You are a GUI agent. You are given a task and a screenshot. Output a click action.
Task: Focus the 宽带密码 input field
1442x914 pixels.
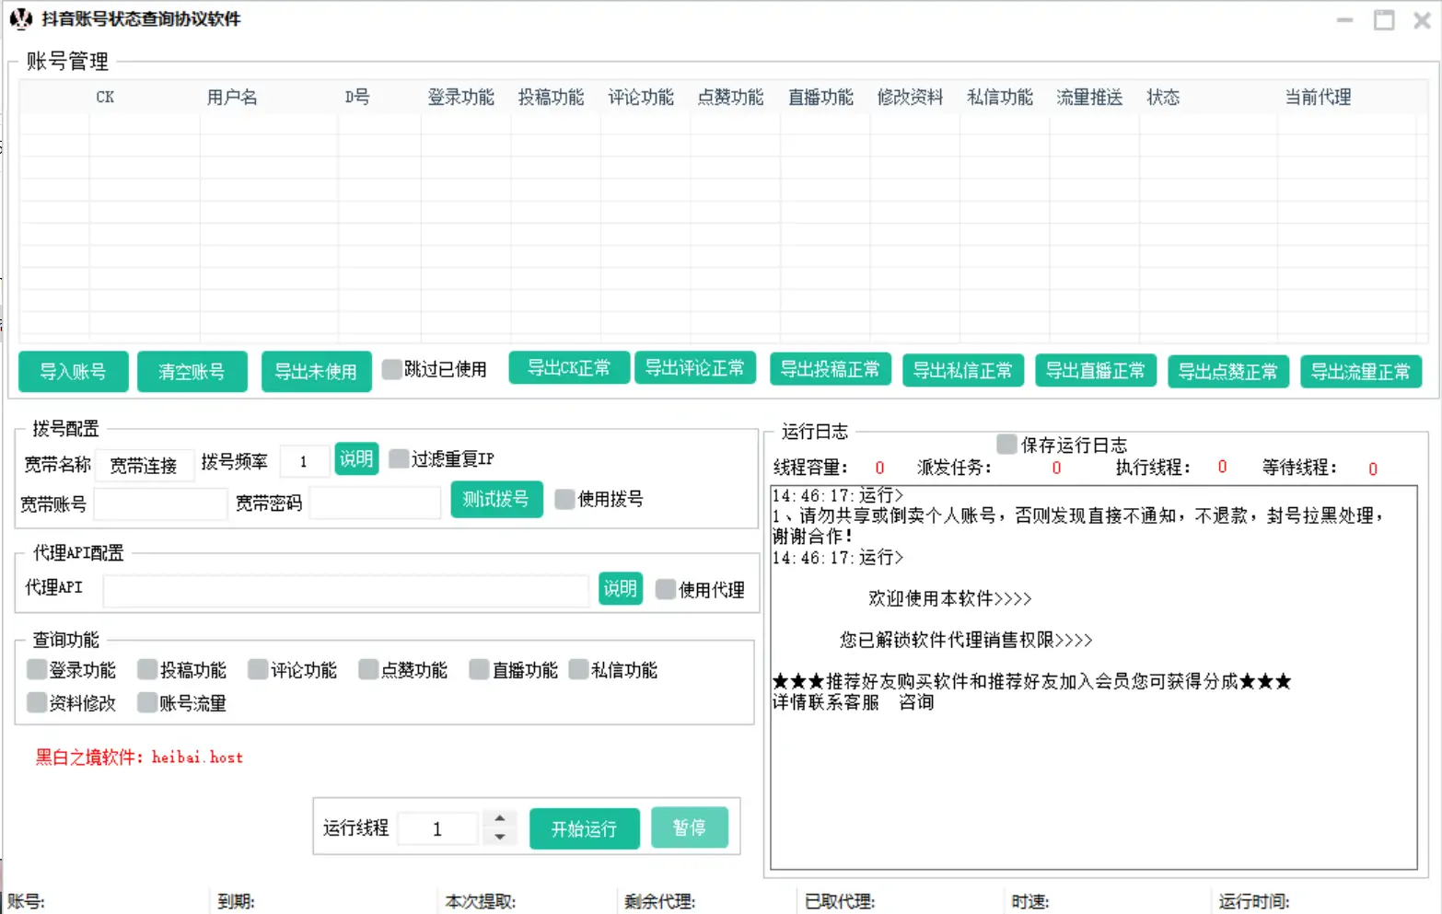[375, 503]
